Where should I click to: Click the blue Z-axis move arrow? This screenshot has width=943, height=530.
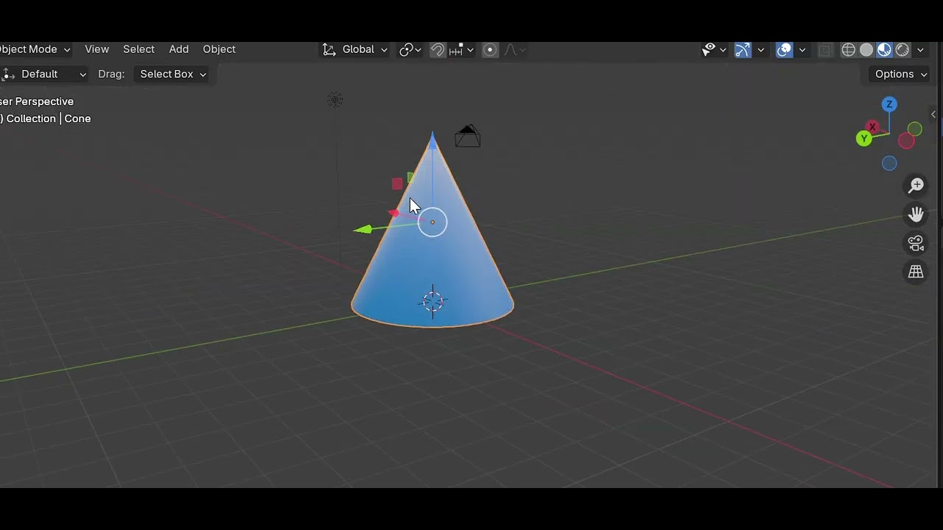point(432,141)
